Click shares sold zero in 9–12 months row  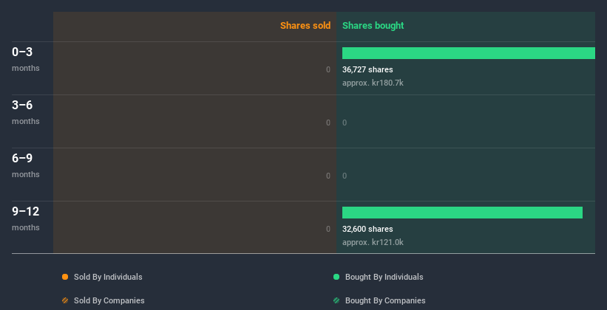point(328,229)
